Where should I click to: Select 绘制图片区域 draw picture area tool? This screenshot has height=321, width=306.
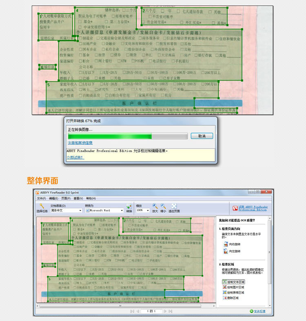(233, 287)
